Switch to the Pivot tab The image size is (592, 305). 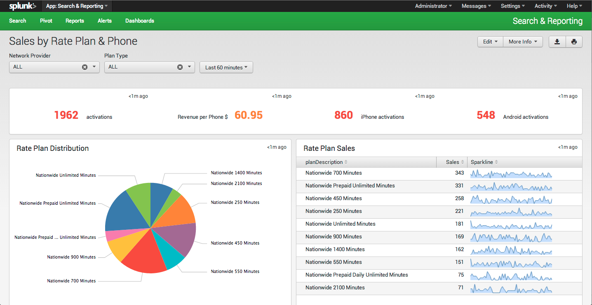pyautogui.click(x=46, y=21)
